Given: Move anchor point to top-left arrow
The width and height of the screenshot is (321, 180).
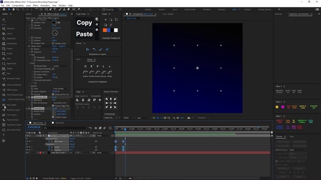Looking at the screenshot, I should click(x=107, y=99).
